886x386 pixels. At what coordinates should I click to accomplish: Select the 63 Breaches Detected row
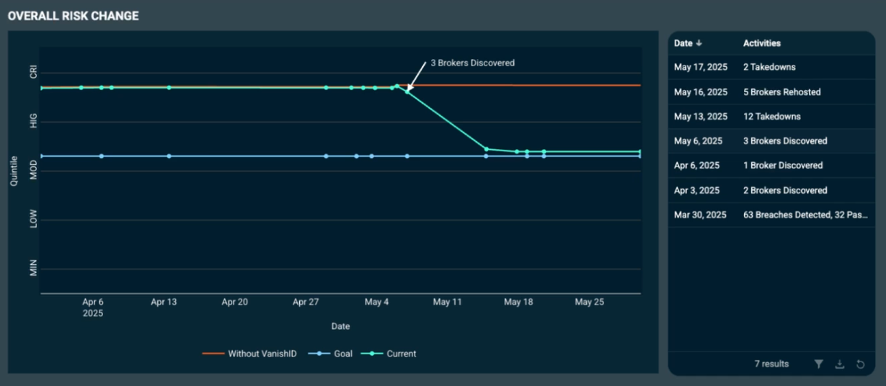pyautogui.click(x=771, y=215)
